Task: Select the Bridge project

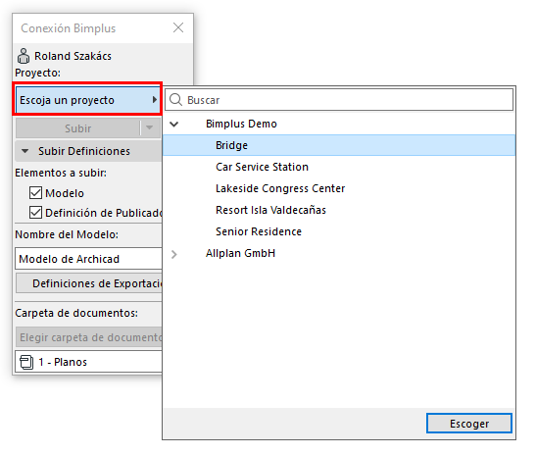Action: click(x=339, y=145)
